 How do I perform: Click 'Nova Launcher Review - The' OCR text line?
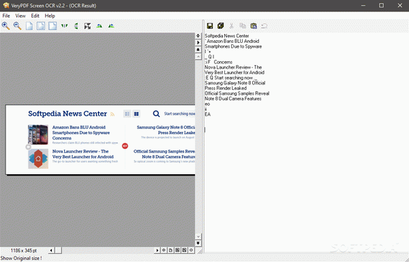point(233,67)
